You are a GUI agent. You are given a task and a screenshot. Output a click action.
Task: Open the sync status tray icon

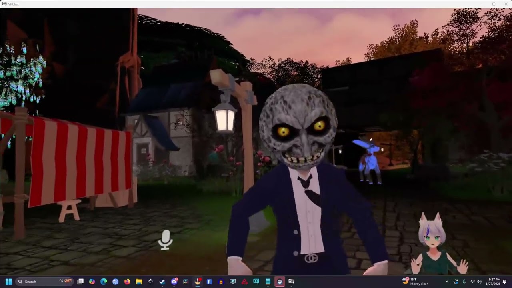click(456, 282)
